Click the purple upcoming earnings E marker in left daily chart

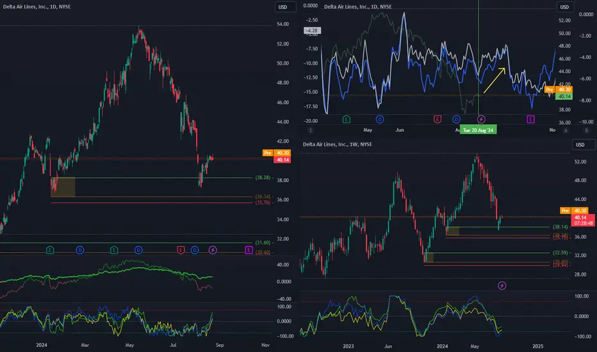point(249,250)
